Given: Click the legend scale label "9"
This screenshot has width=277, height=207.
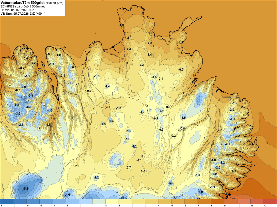Looking at the screenshot, I should pos(225,205).
